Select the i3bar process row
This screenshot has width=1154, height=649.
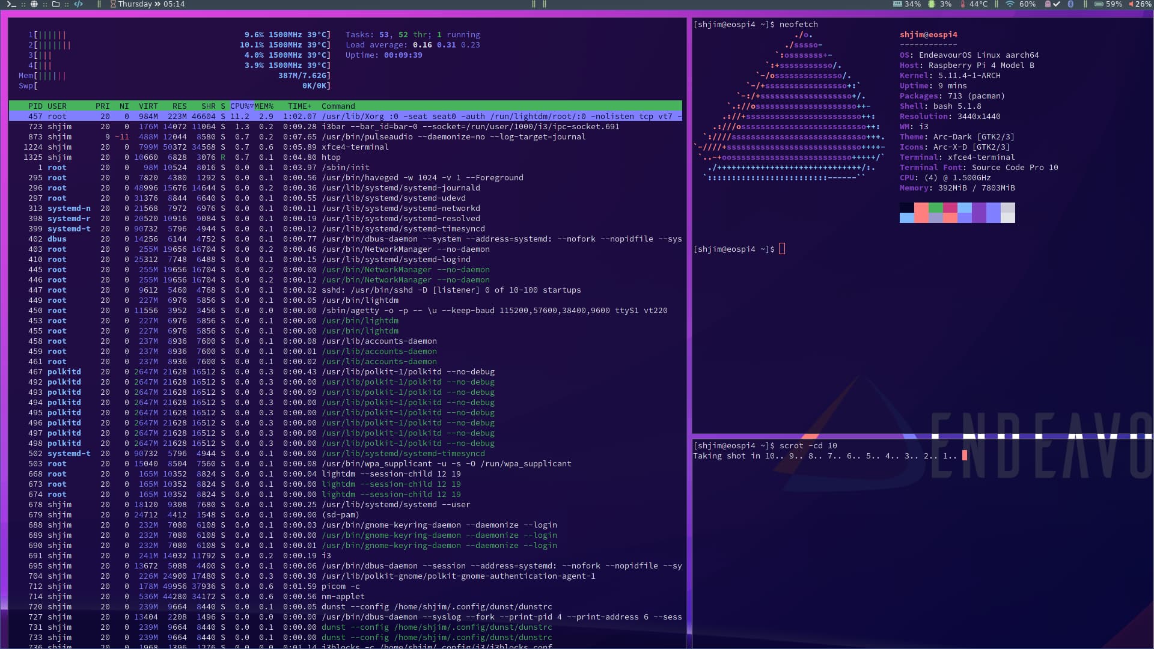click(346, 127)
